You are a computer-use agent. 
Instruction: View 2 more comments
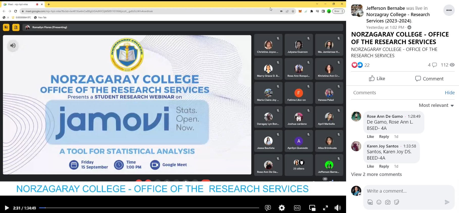pos(376,174)
